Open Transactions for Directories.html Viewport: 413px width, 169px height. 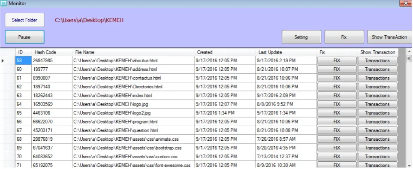coord(377,87)
